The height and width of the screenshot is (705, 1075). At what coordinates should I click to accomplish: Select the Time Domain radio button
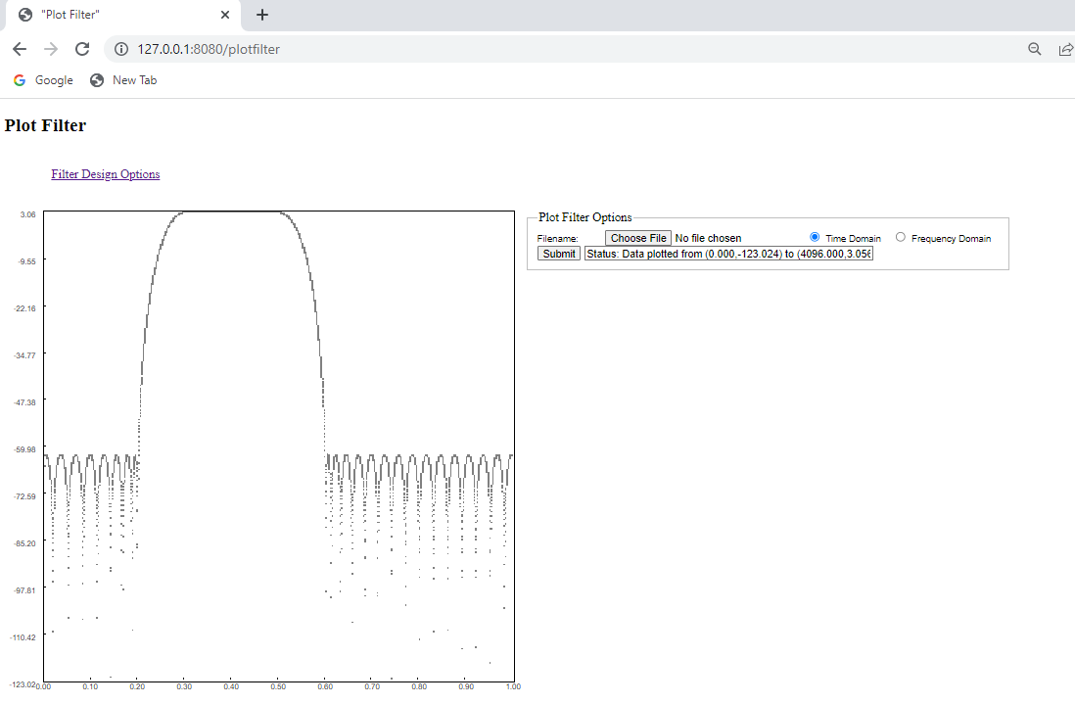click(815, 236)
